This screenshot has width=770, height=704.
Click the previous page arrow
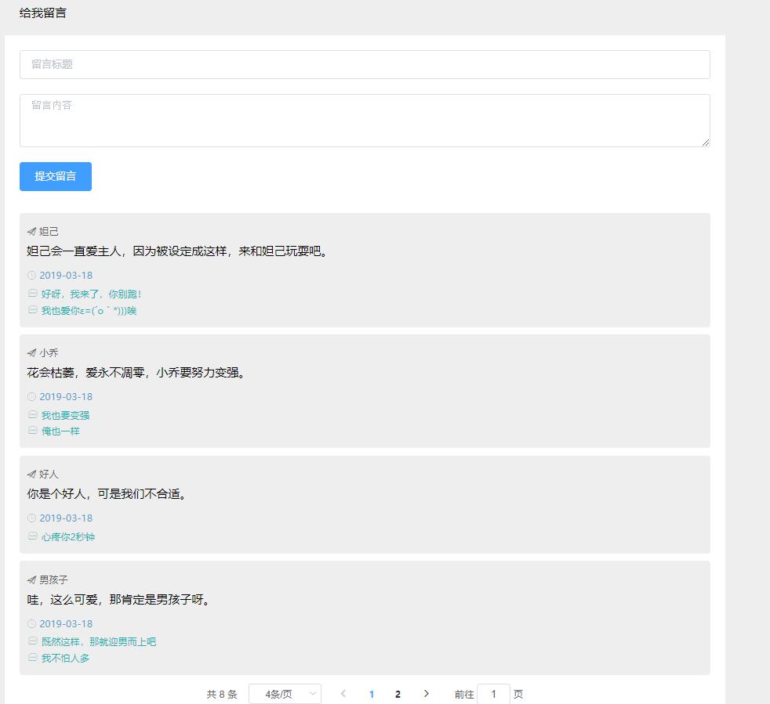(x=343, y=694)
